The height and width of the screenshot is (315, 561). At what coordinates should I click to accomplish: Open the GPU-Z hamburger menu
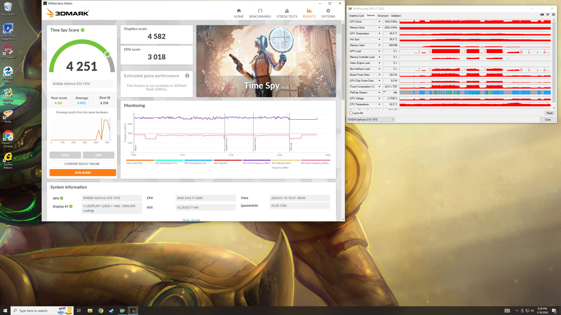(553, 15)
